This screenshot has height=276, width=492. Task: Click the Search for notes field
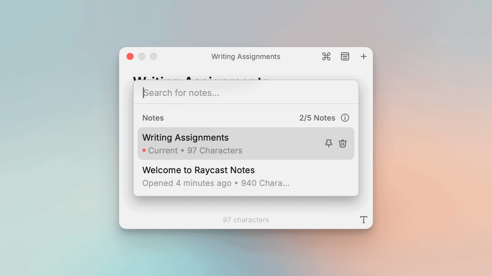(246, 93)
